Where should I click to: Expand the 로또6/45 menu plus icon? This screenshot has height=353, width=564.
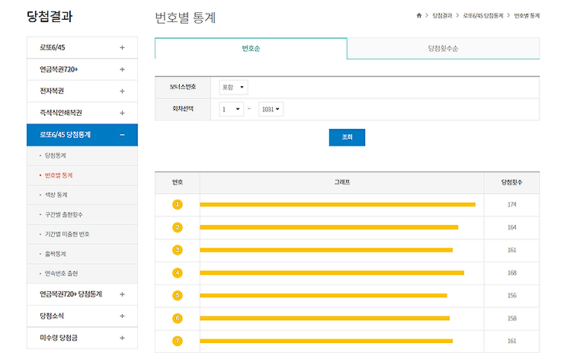pos(122,47)
